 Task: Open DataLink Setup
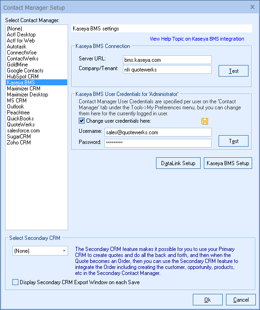pos(178,163)
